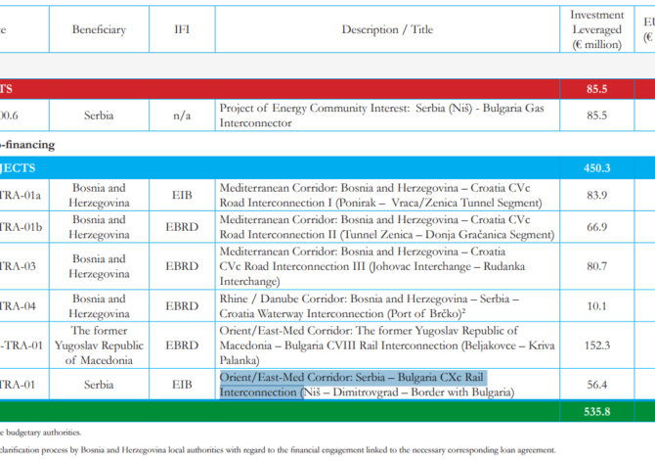
Task: Click the 83.9 investment value
Action: coord(596,195)
